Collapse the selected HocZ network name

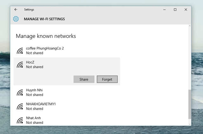30,62
